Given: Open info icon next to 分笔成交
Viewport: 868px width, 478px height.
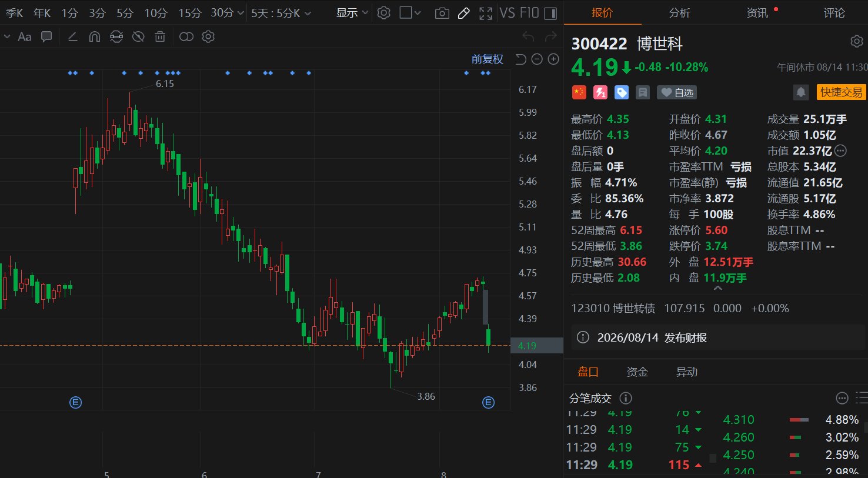Looking at the screenshot, I should pyautogui.click(x=626, y=398).
